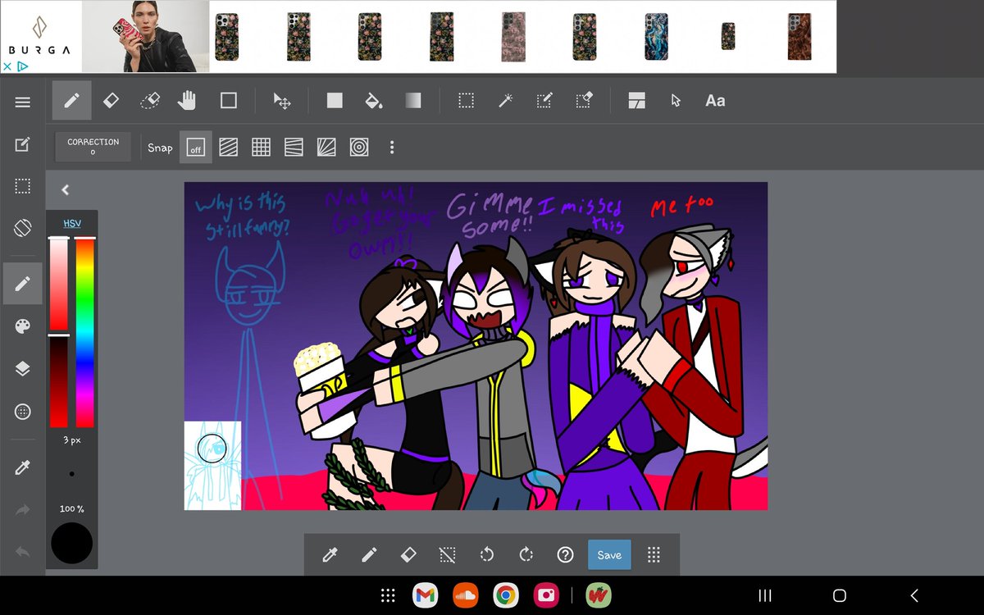Choose eraser in bottom shortcut bar
This screenshot has width=984, height=615.
pos(408,555)
